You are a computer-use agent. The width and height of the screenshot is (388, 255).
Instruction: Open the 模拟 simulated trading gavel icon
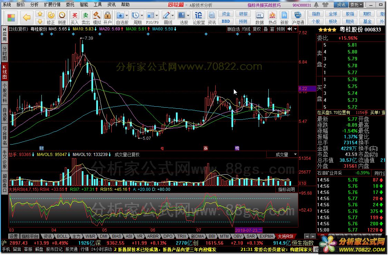97,18
